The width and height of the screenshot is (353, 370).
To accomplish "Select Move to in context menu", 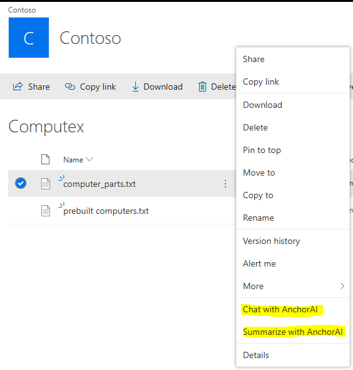I will tap(293, 172).
